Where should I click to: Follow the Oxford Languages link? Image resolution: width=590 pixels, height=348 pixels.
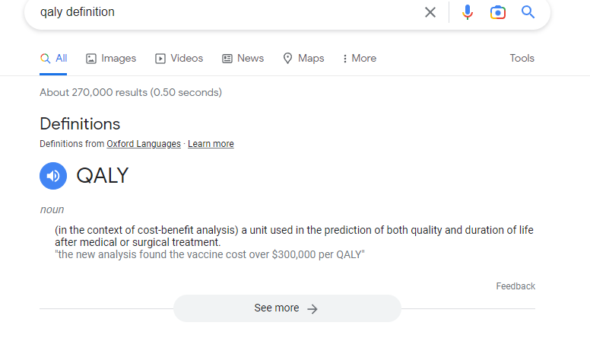click(144, 144)
